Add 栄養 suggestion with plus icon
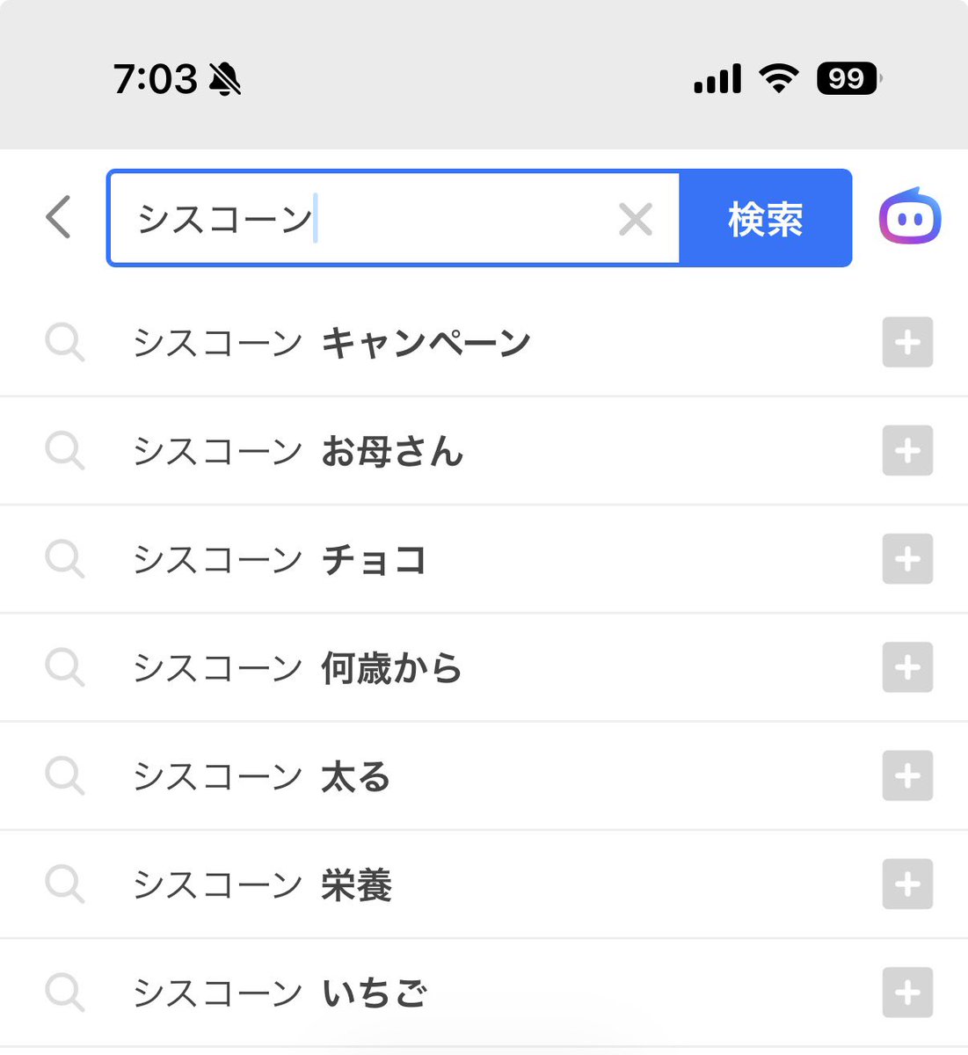968x1055 pixels. click(x=907, y=884)
